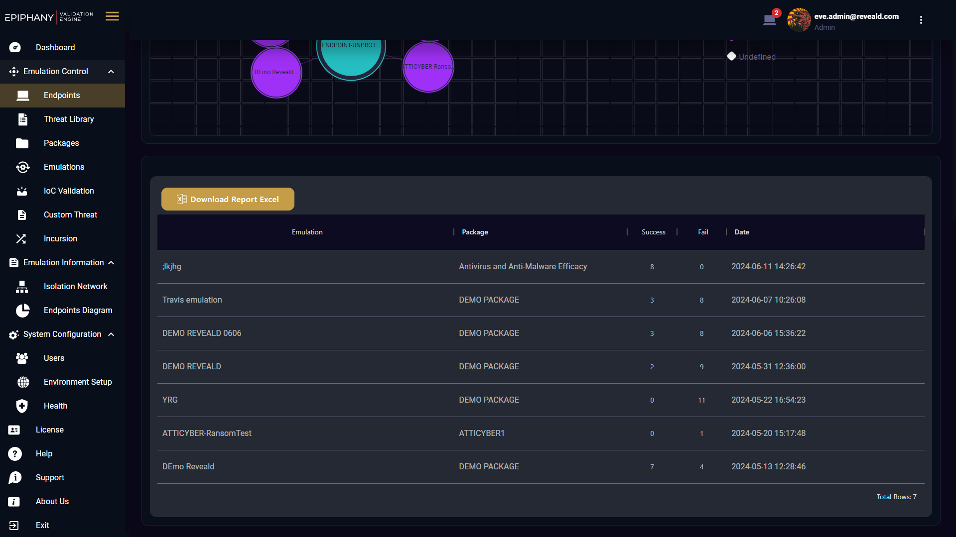Screen dimensions: 956x537
Task: Click the IoC Validation icon
Action: pos(22,191)
